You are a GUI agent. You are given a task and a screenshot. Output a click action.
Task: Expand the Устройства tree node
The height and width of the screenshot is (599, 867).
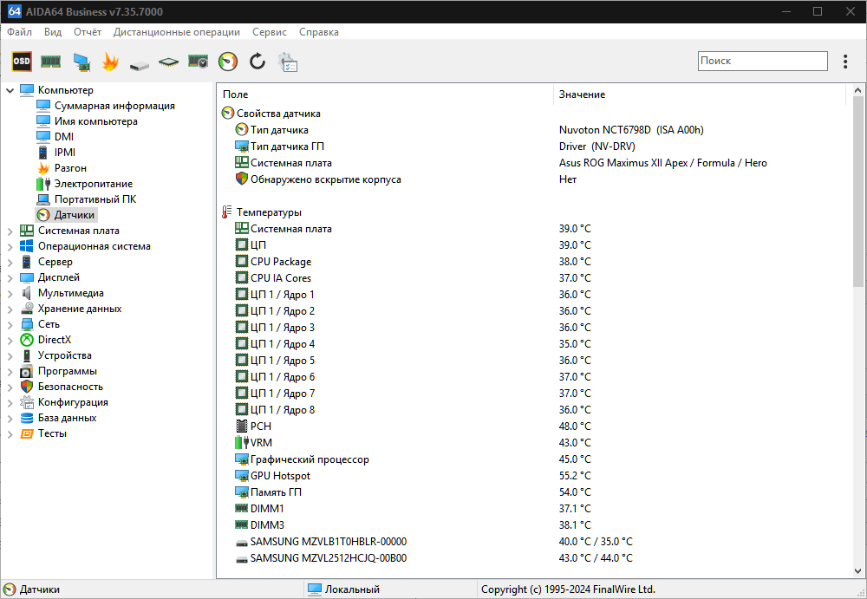pyautogui.click(x=10, y=355)
